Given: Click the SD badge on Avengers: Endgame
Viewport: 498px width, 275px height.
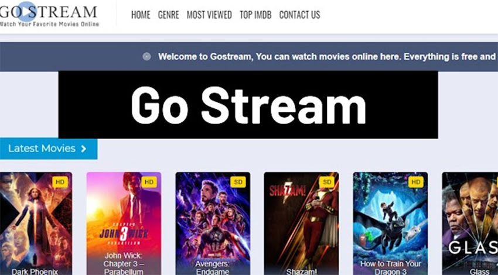Looking at the screenshot, I should tap(238, 182).
